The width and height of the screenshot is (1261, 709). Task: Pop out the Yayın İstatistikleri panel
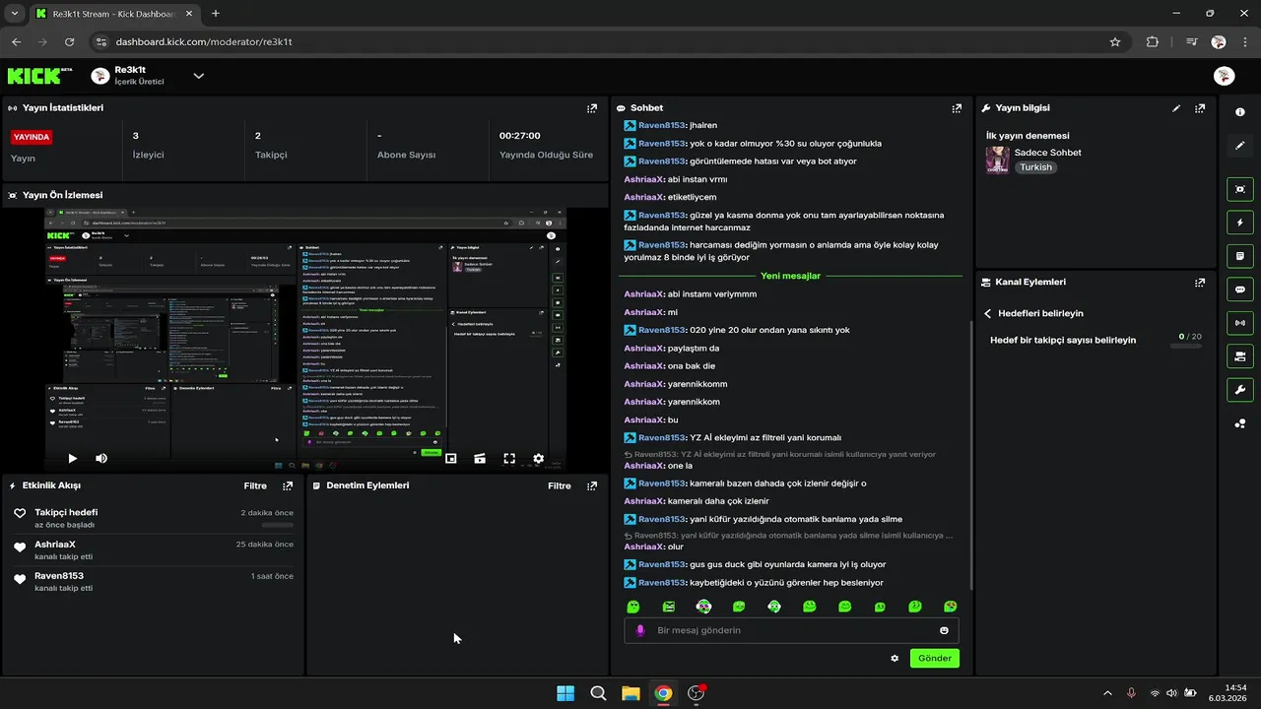pos(592,108)
